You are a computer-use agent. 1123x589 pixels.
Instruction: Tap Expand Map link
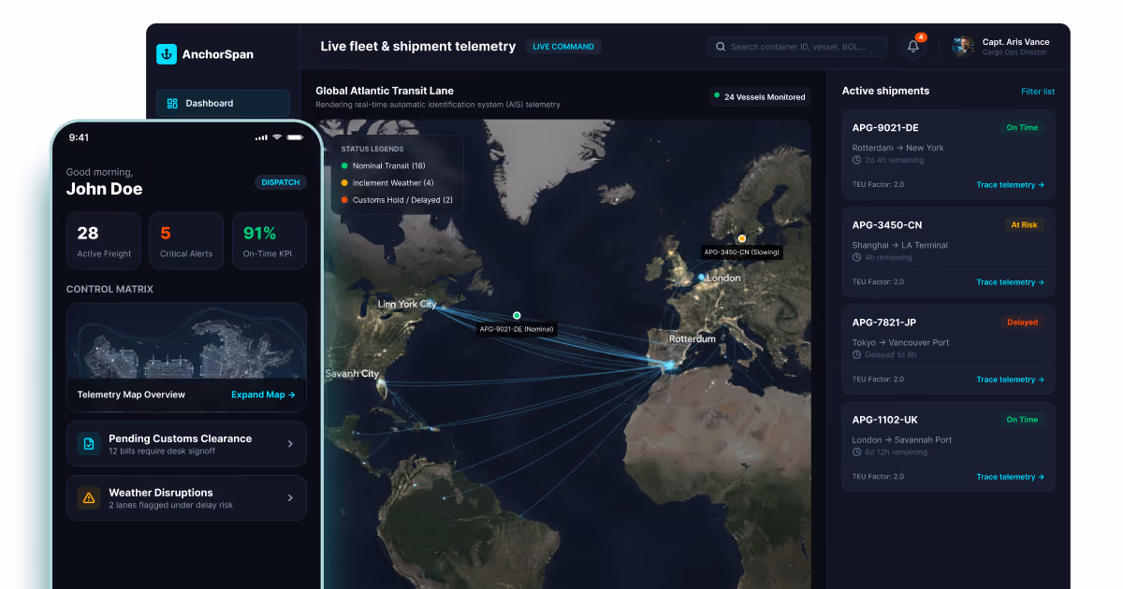point(263,395)
